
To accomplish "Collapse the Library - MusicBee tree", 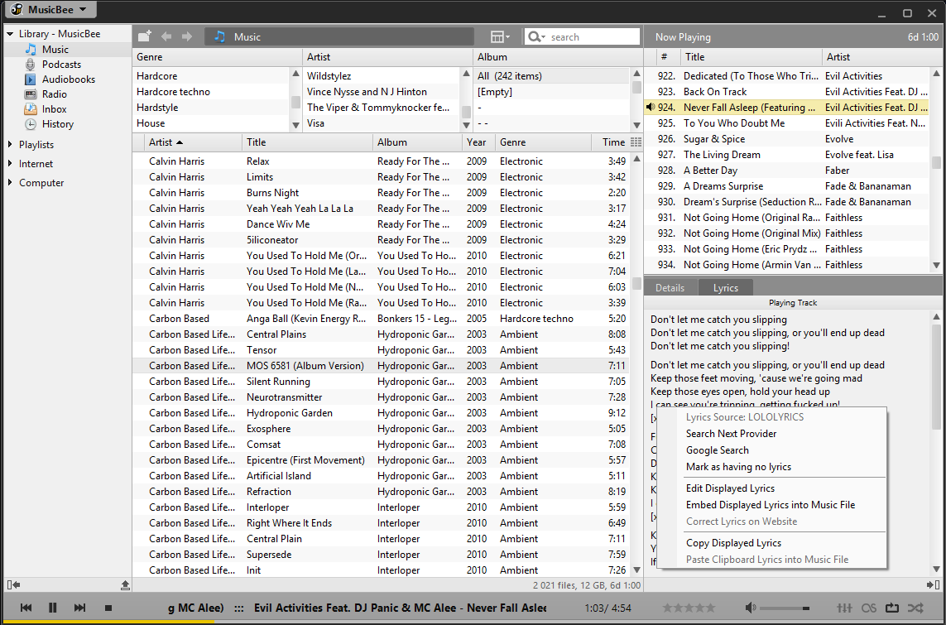I will click(x=10, y=34).
